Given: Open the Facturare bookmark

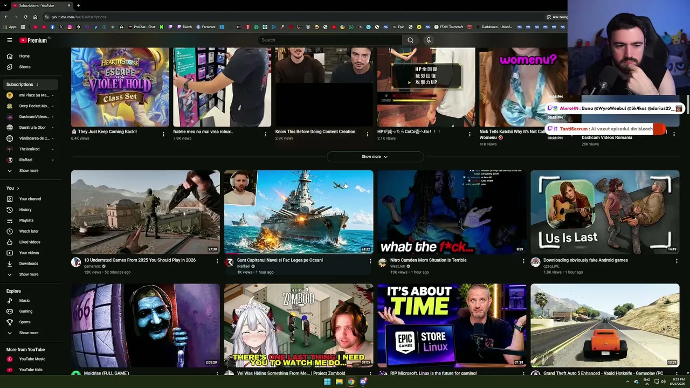Looking at the screenshot, I should [x=206, y=27].
